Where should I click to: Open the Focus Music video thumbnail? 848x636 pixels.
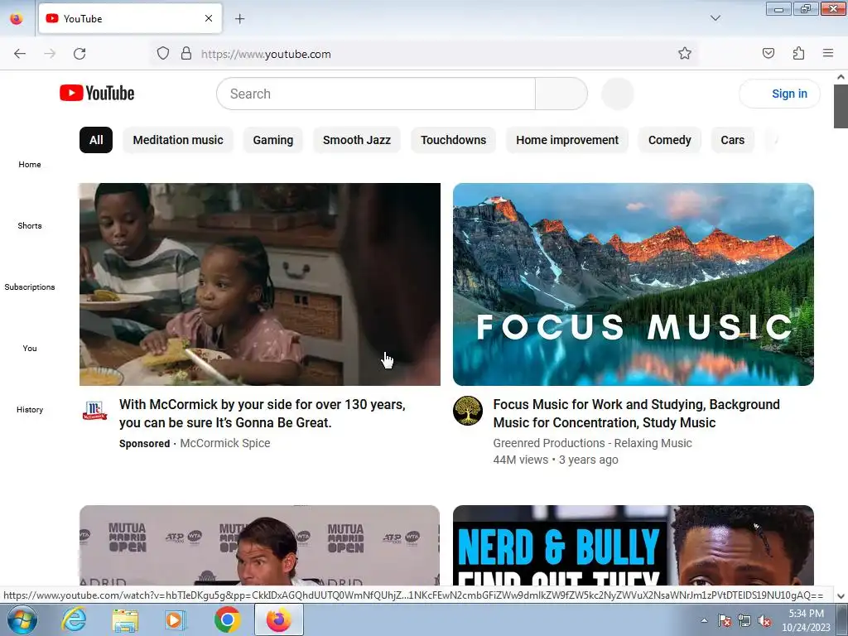634,285
